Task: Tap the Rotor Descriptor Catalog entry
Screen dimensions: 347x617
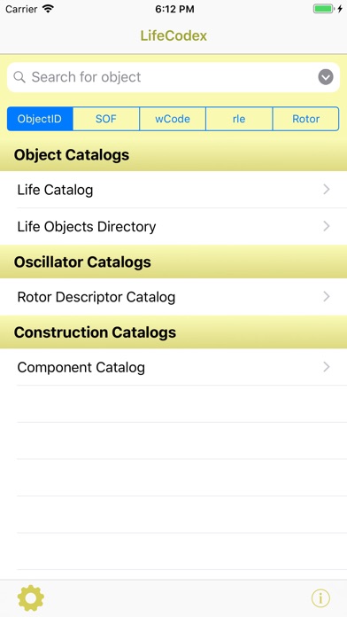Action: (x=173, y=297)
